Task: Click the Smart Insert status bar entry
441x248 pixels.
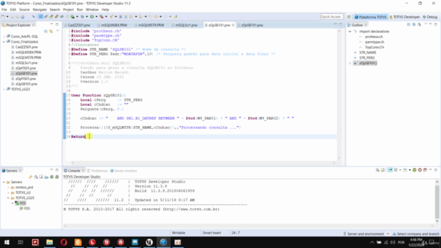Action: [212, 233]
